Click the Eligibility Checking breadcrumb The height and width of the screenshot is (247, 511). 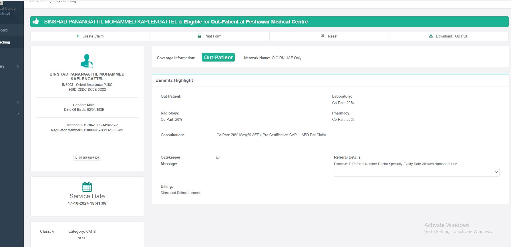coord(61,1)
